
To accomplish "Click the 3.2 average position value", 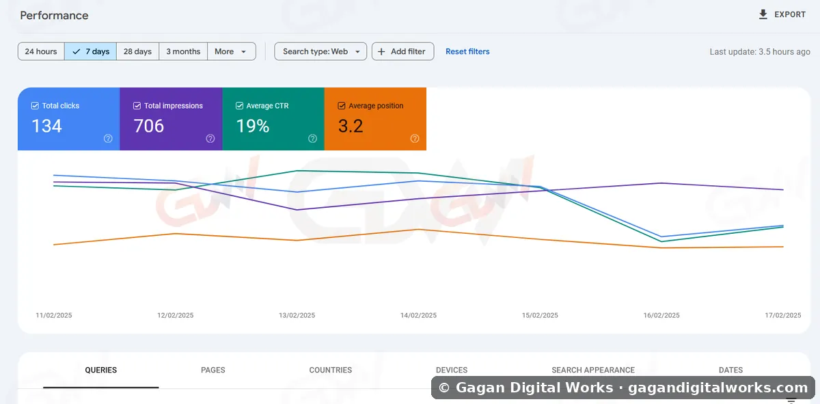I will click(351, 126).
